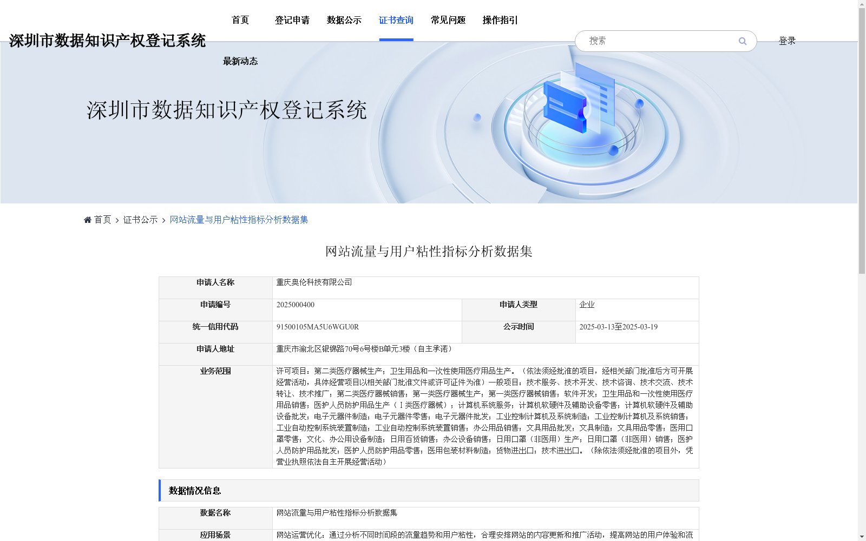Click the 业务范围 label cell
The height and width of the screenshot is (541, 866).
[215, 417]
